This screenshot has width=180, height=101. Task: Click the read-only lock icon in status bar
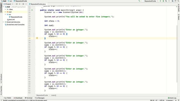[x=176, y=100]
